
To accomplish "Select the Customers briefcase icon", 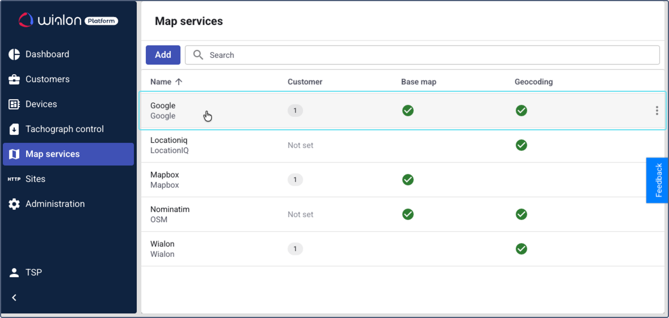I will pos(14,79).
